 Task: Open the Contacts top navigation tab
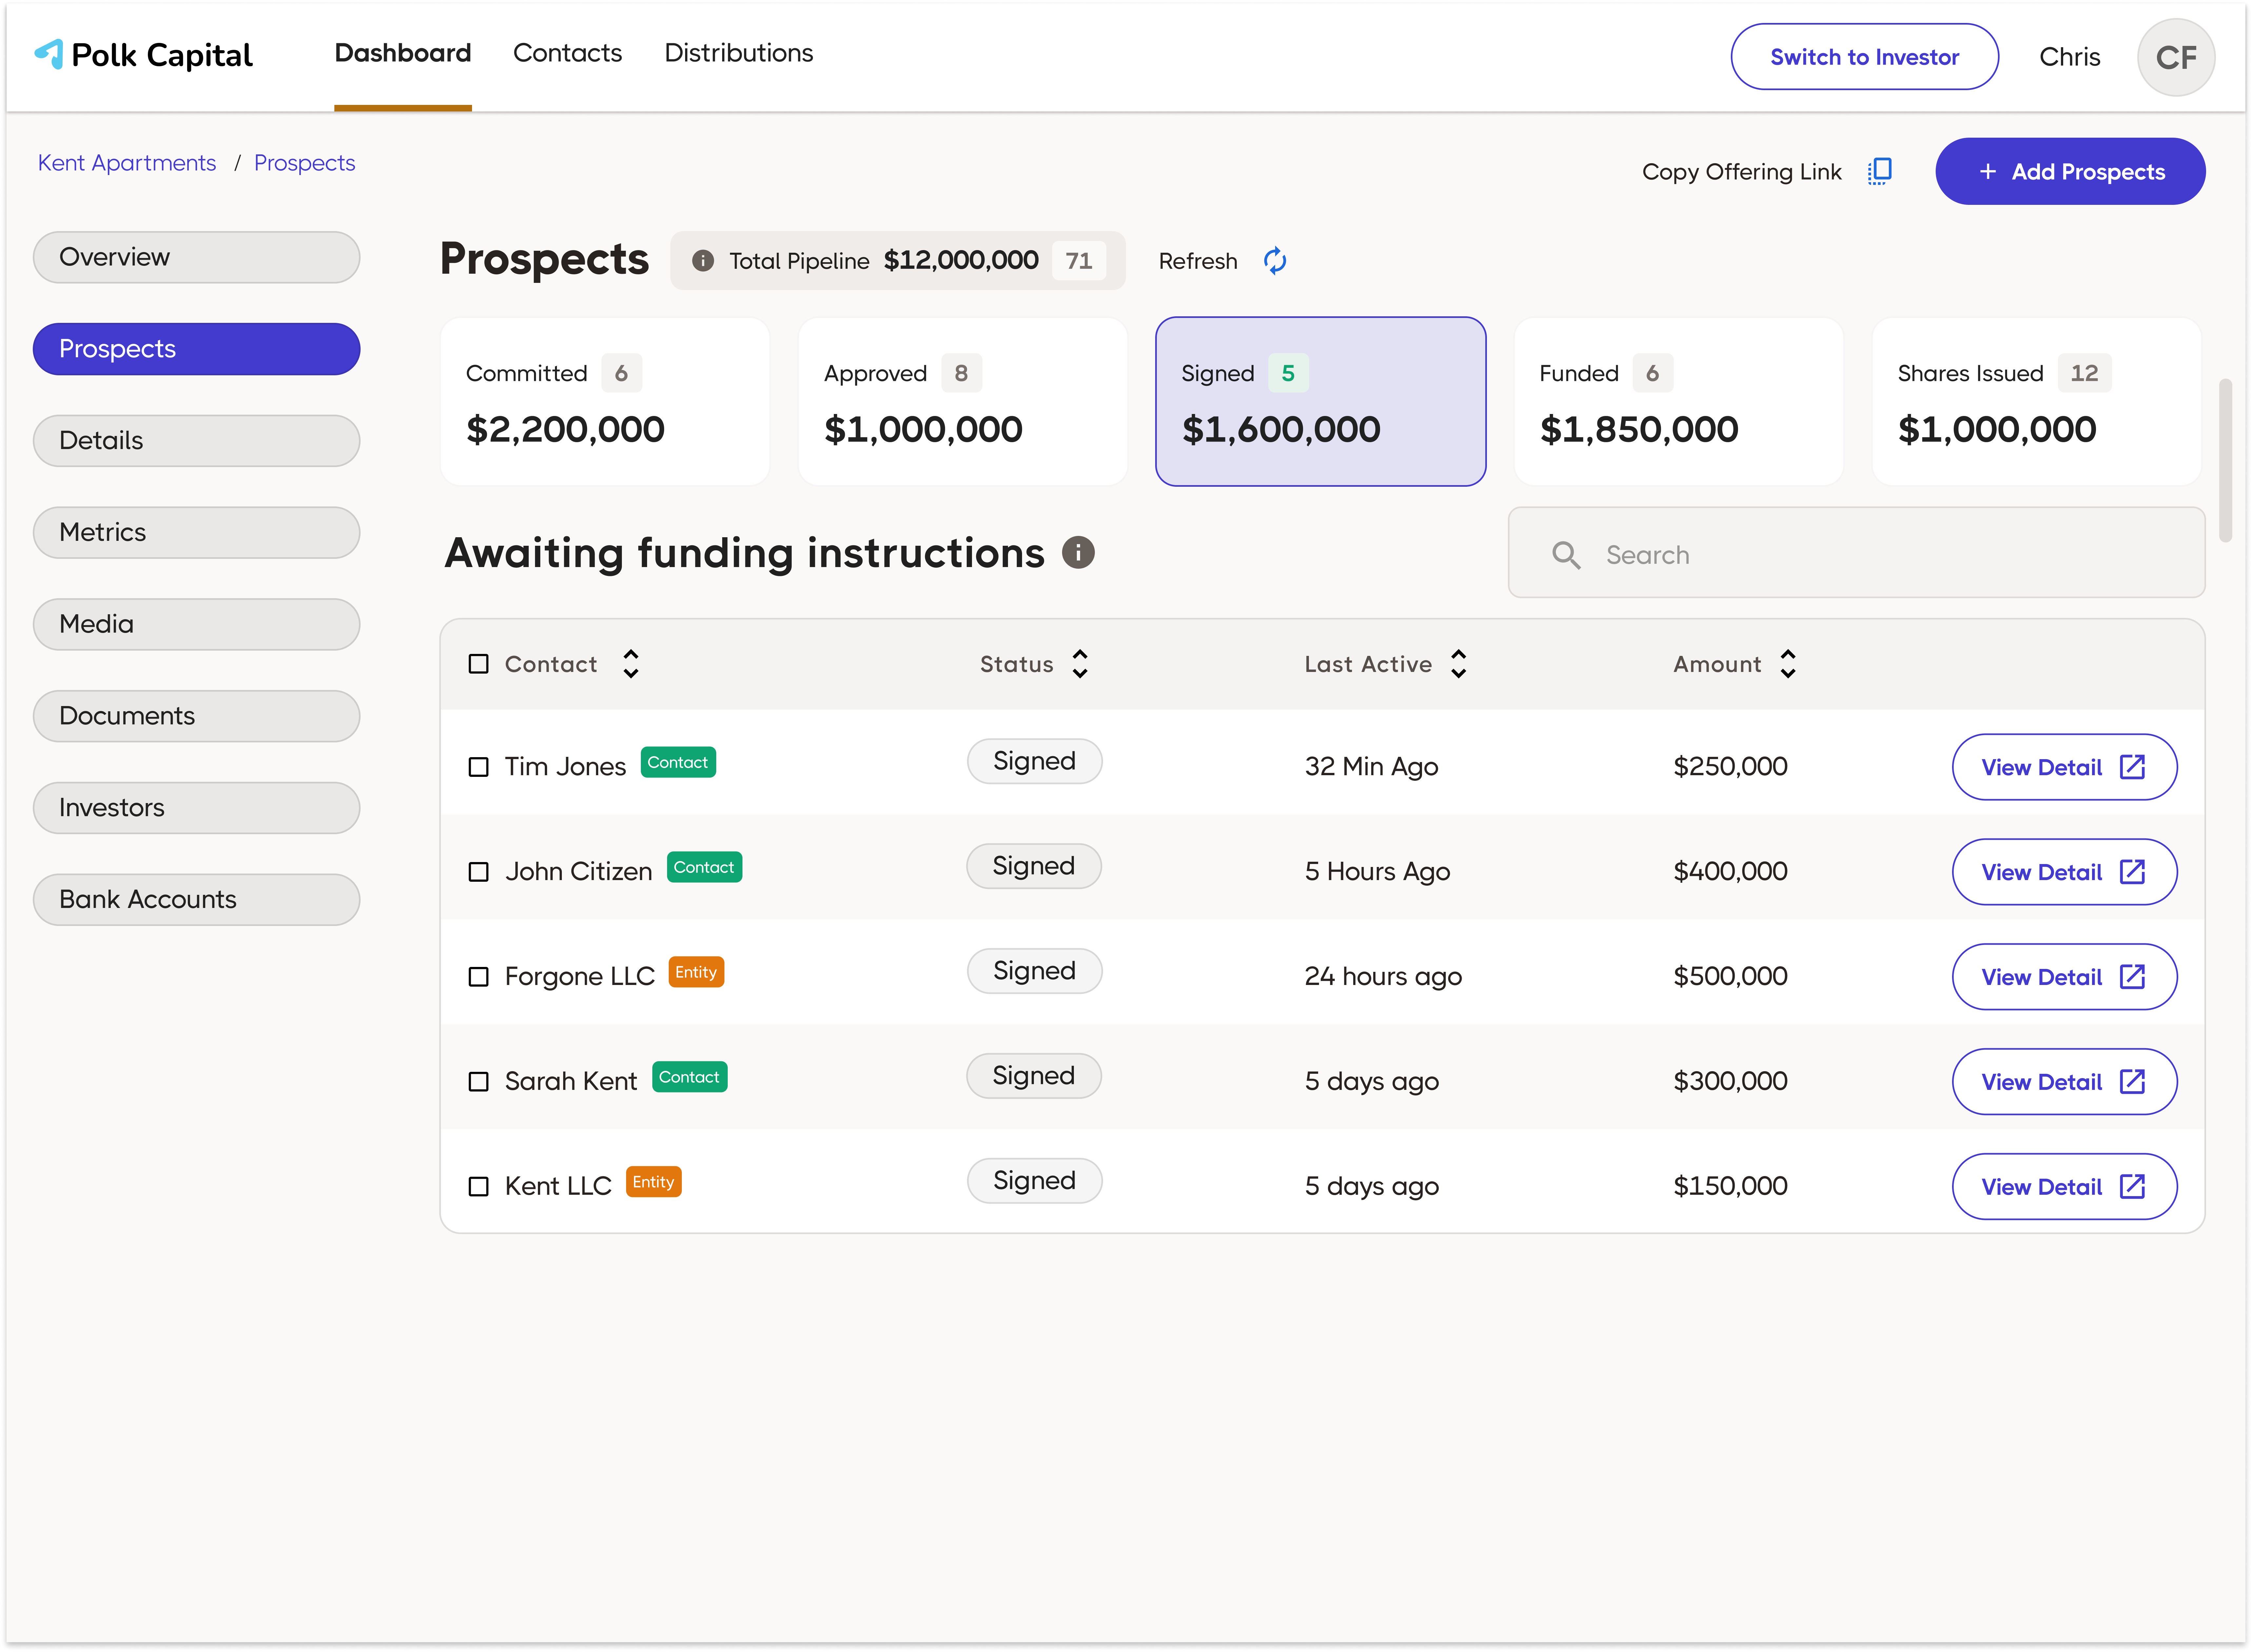(x=567, y=53)
